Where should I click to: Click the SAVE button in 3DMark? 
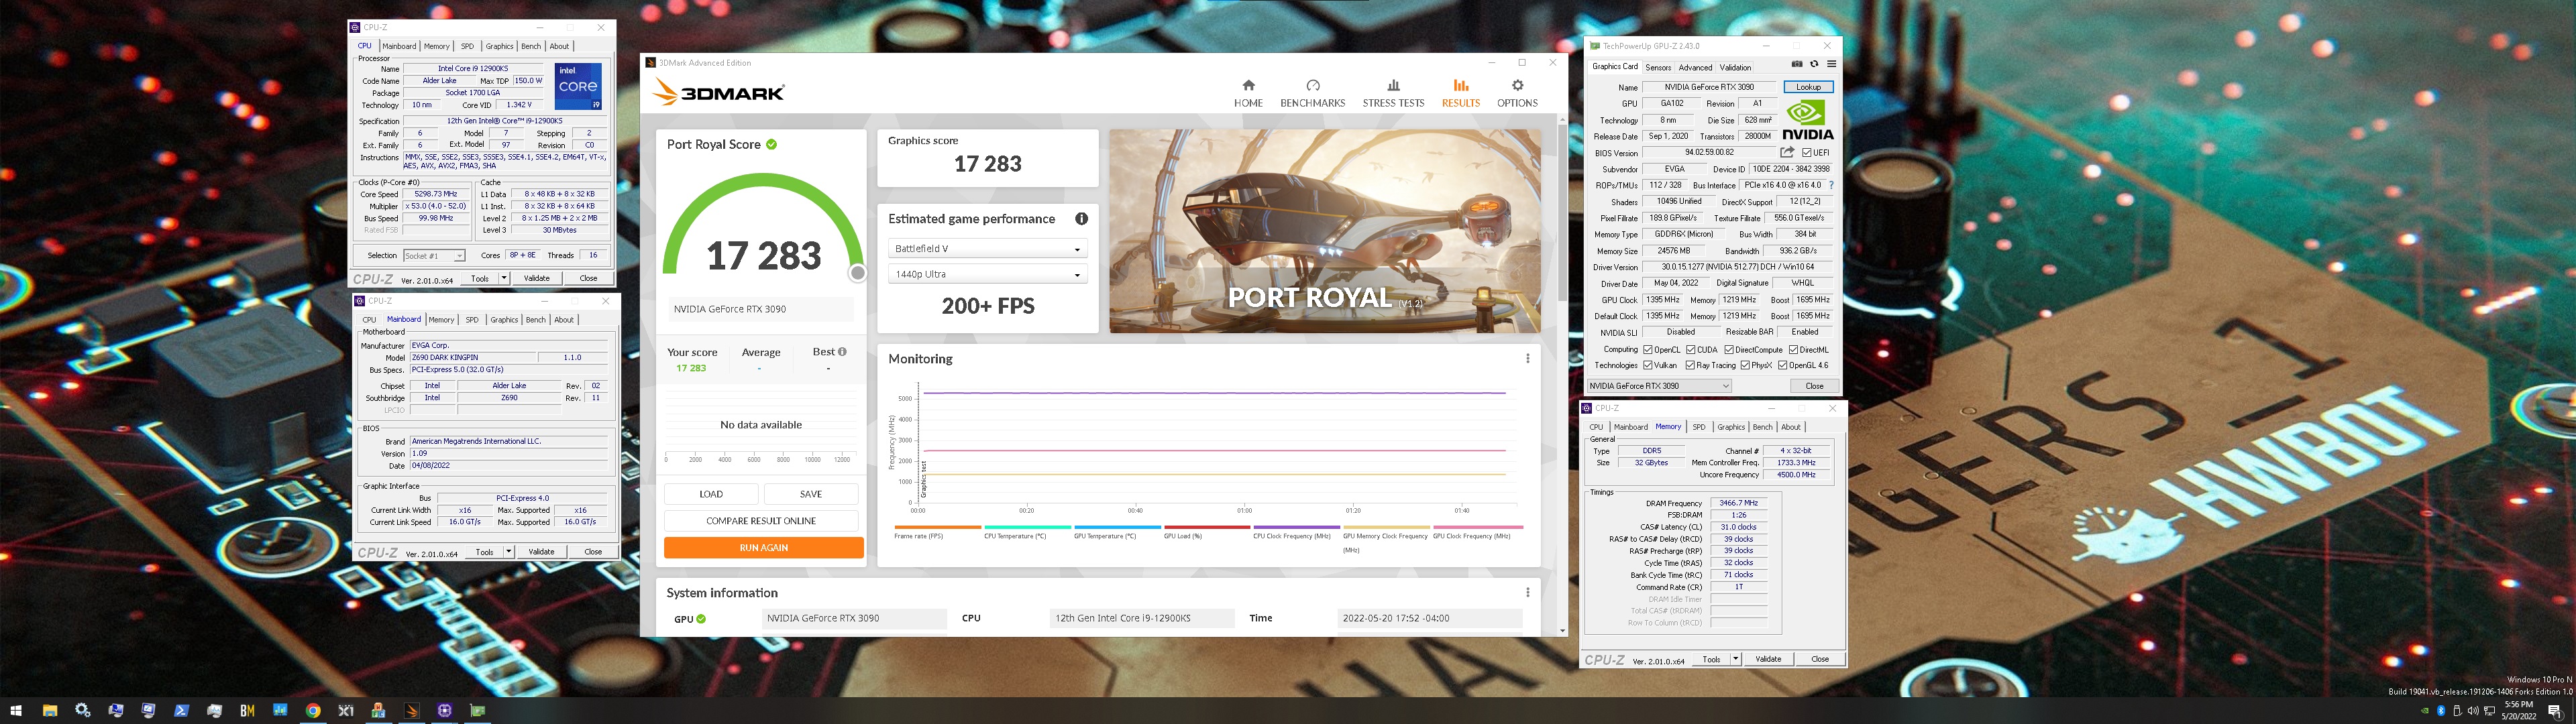pos(811,494)
